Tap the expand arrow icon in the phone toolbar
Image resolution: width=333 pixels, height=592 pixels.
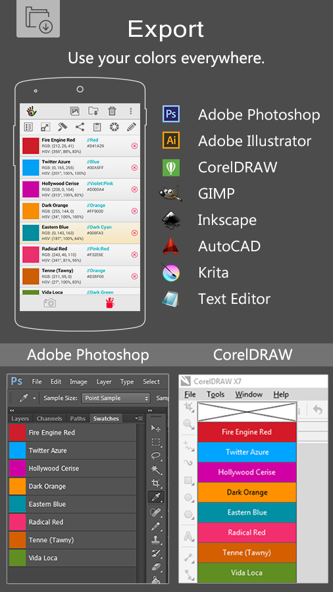[45, 127]
